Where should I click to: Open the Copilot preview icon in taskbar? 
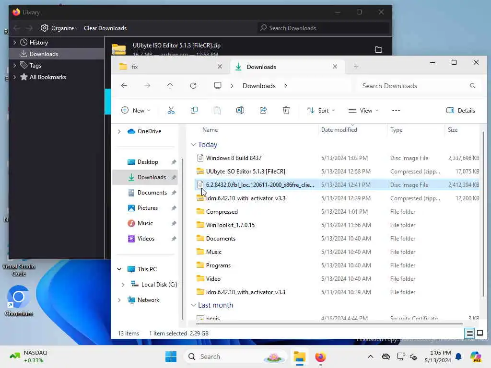(476, 356)
